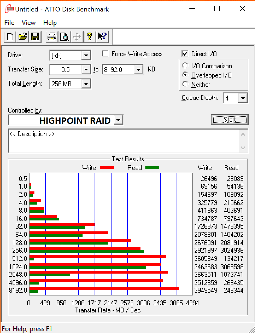The width and height of the screenshot is (255, 333).
Task: Expand the Drive dropdown
Action: pos(86,56)
